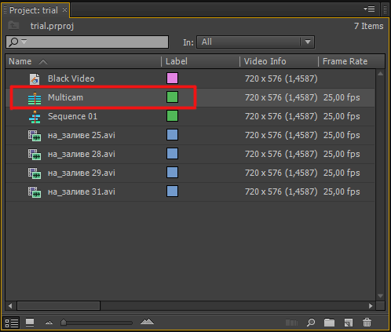Click blue label swatch of на_заливе 25.avi
The height and width of the screenshot is (332, 391).
coord(172,135)
